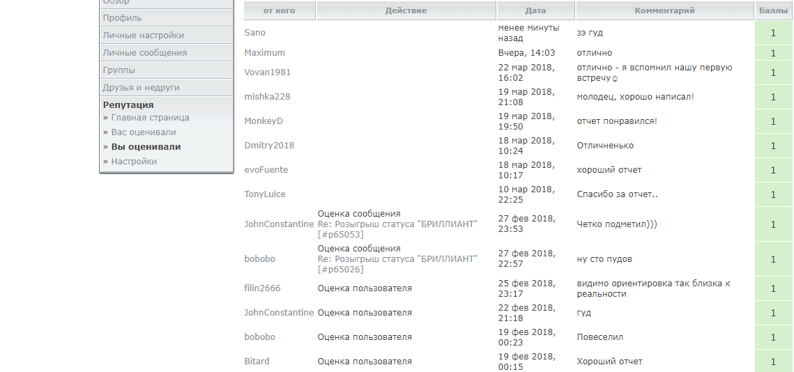Open user Sano's profile
This screenshot has height=372, width=794.
click(x=254, y=33)
